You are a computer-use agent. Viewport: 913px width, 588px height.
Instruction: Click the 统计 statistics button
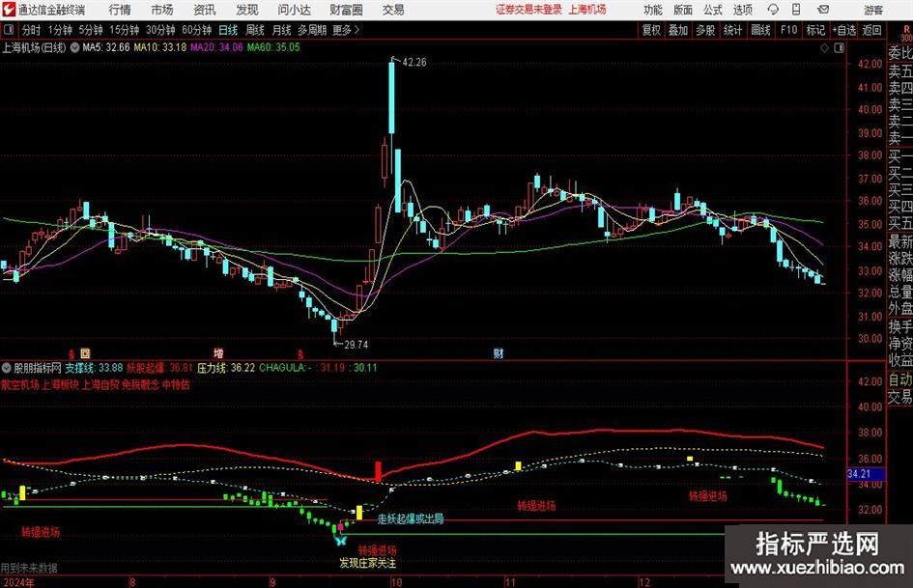point(732,30)
